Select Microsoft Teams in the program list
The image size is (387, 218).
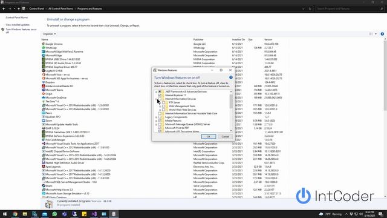[54, 90]
